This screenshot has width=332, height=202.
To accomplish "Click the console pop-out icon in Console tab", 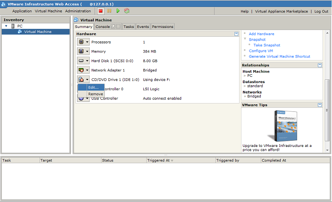I will pos(113,27).
